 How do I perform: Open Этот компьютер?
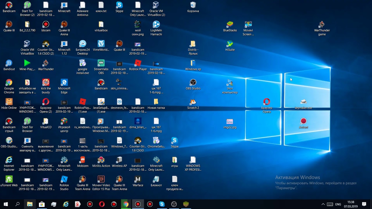click(230, 87)
